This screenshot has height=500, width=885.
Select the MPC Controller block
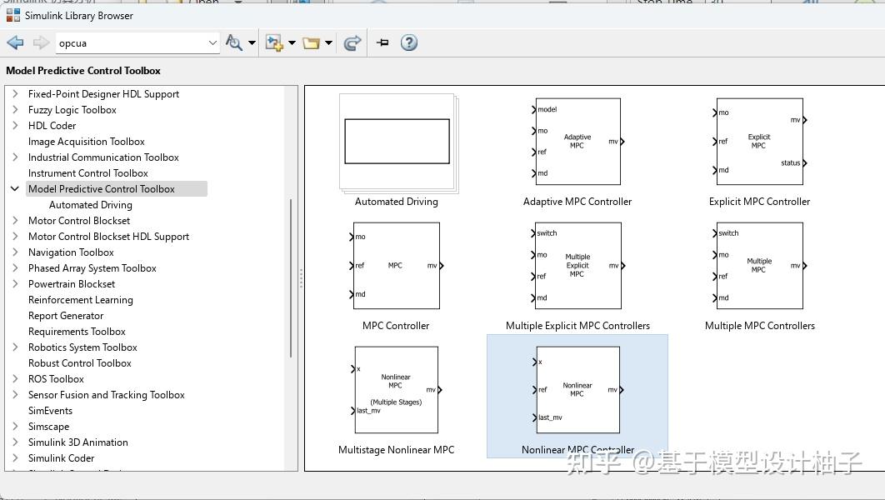(396, 265)
